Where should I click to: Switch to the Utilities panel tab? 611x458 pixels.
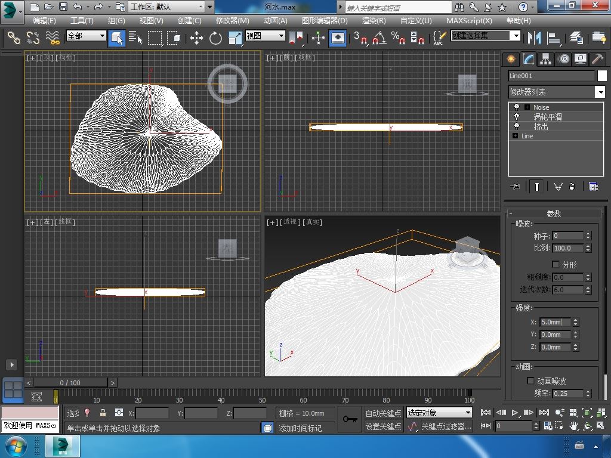pyautogui.click(x=597, y=59)
